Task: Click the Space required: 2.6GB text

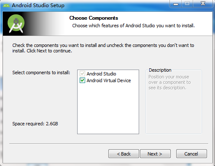Action: [35, 124]
